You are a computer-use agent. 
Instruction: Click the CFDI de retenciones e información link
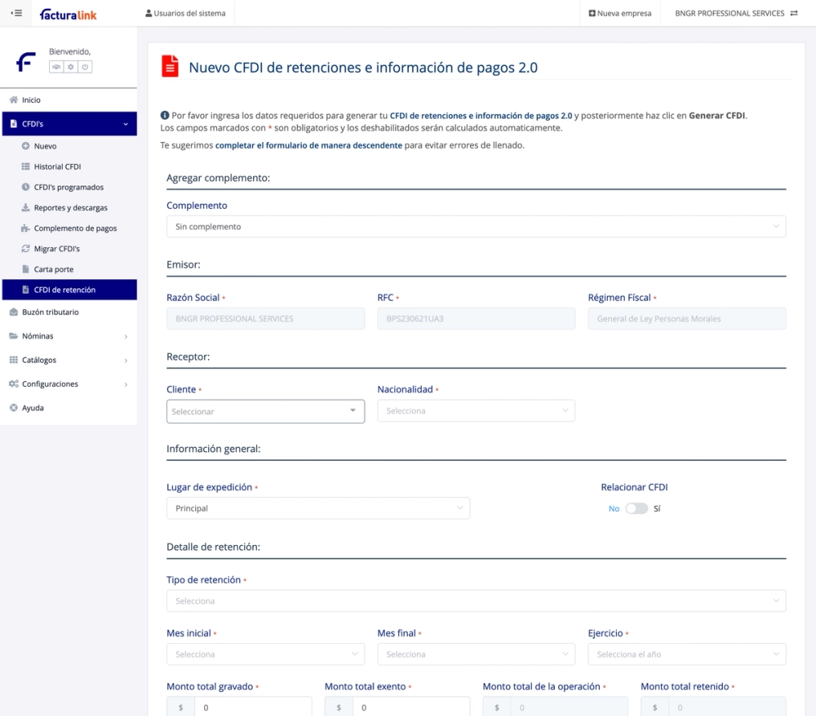point(481,116)
